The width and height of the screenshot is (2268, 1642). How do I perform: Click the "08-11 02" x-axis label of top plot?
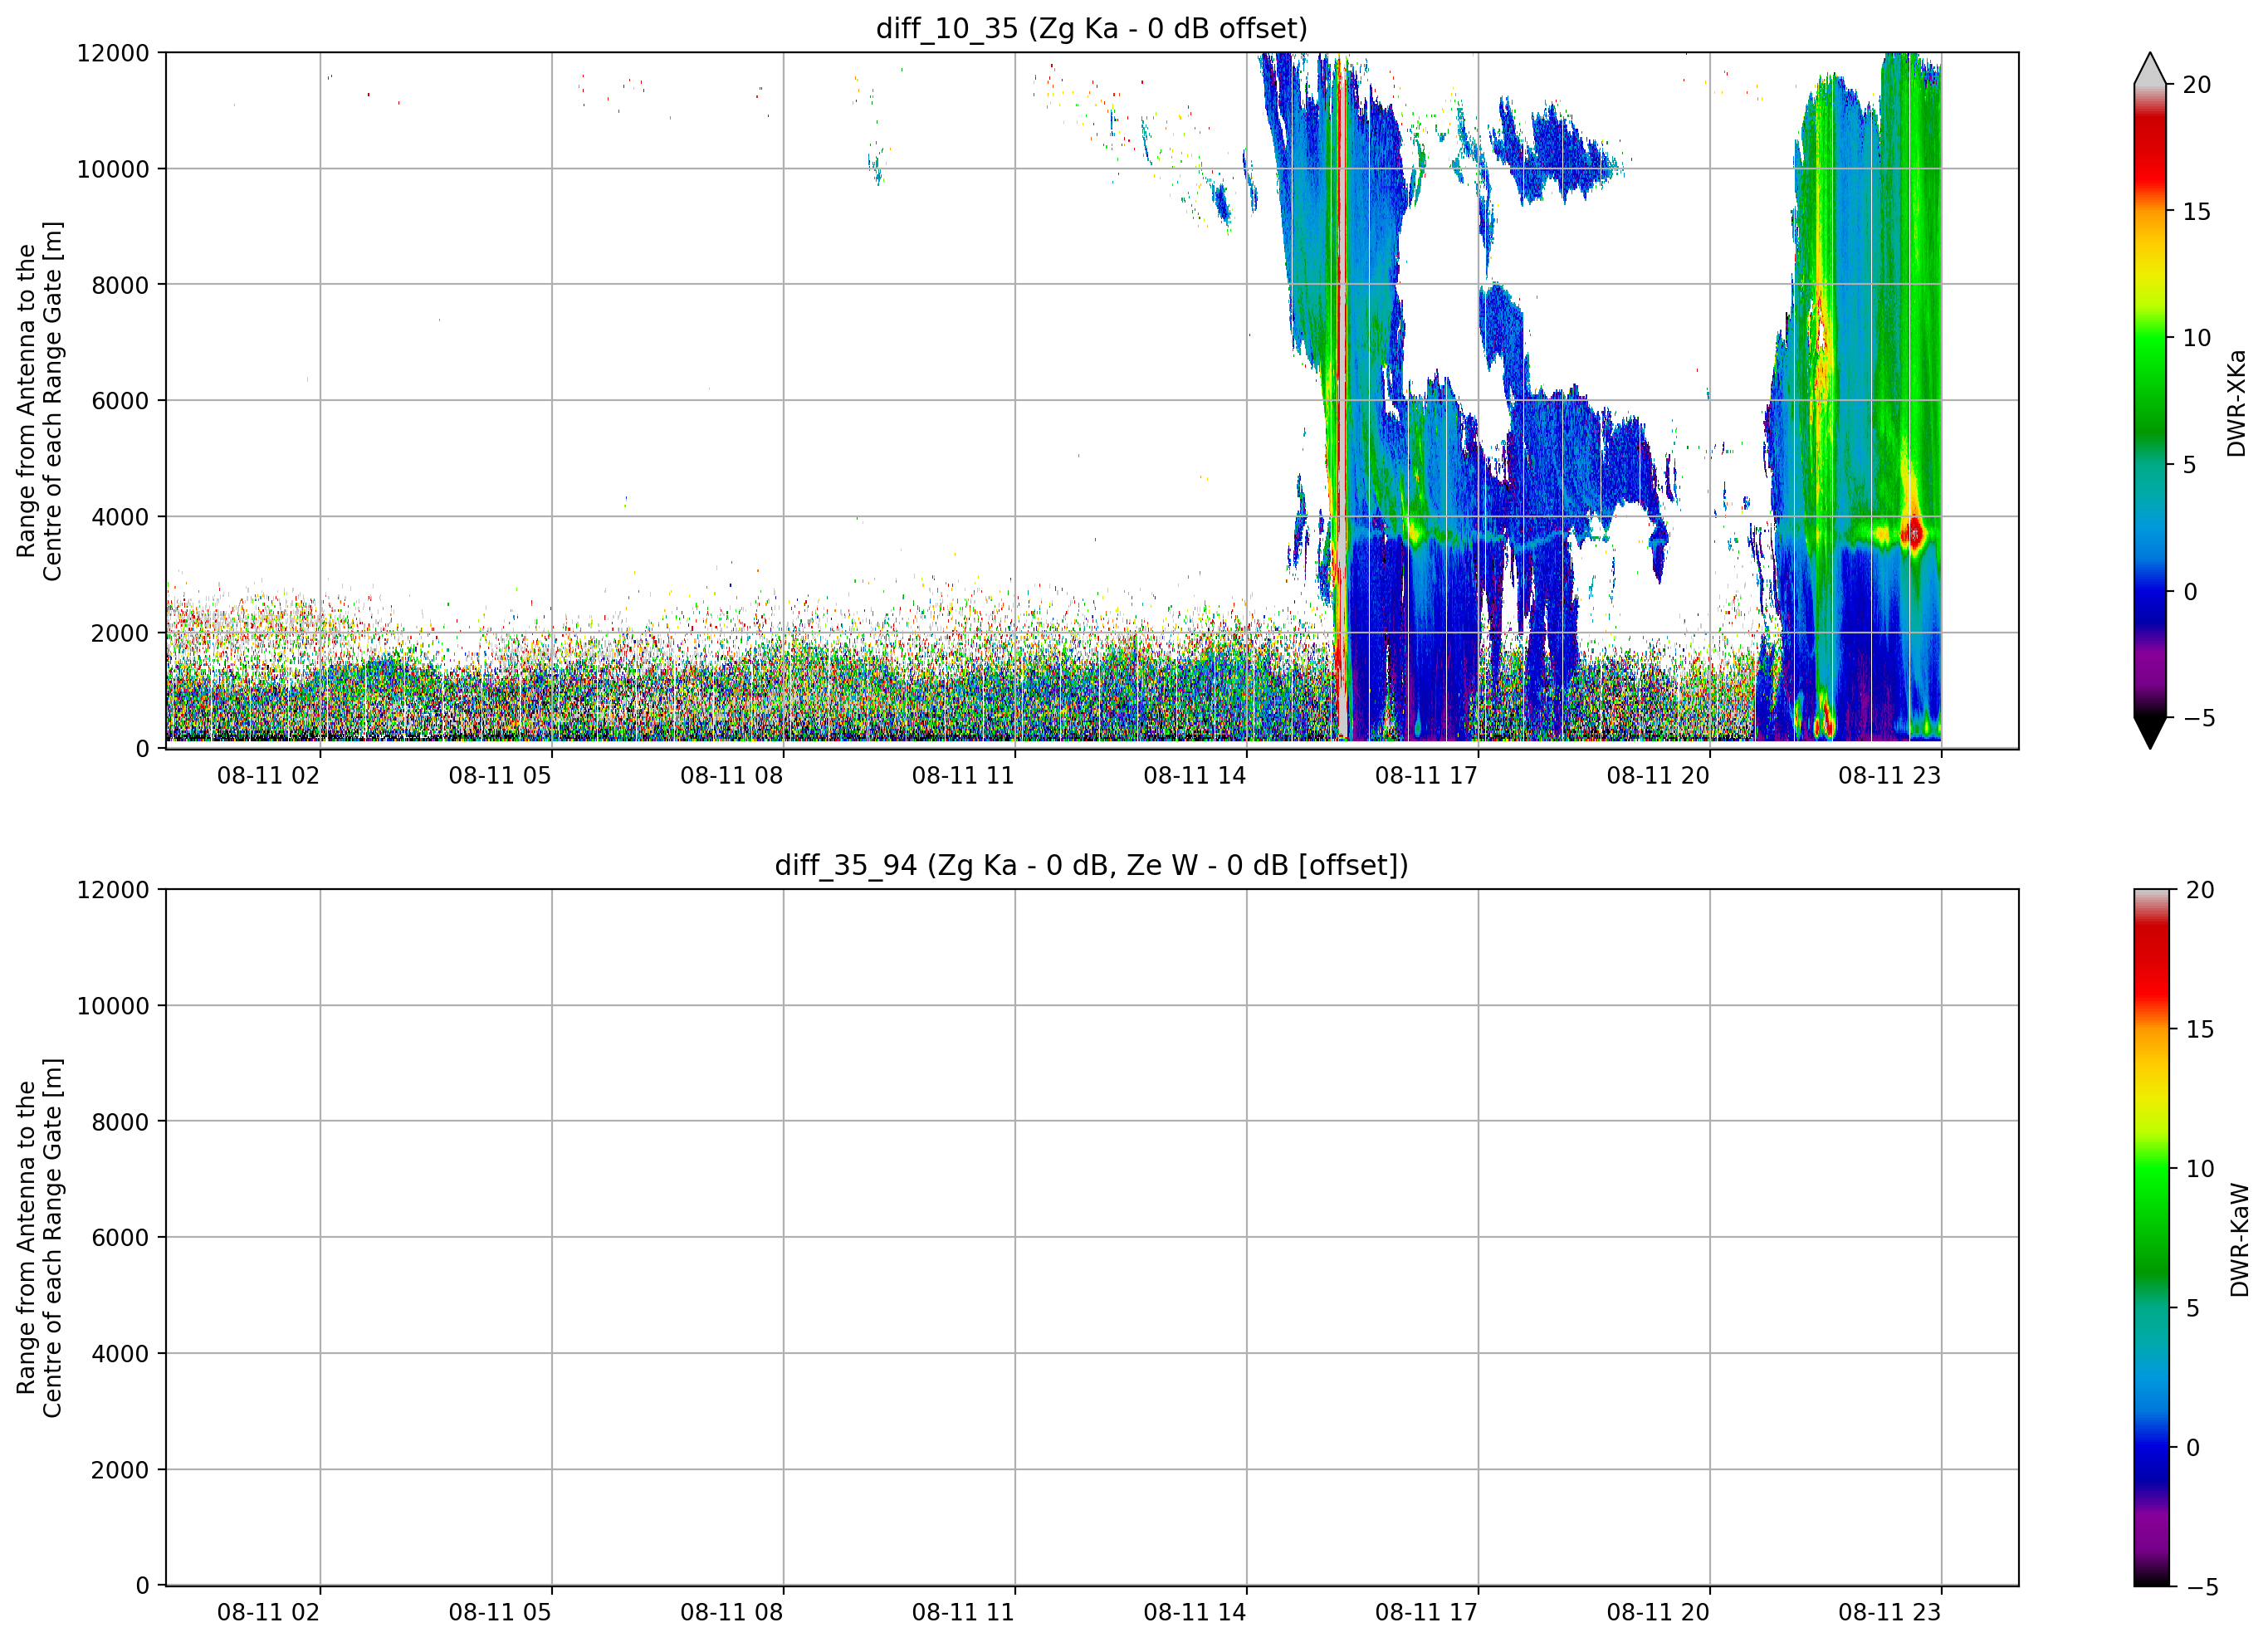coord(268,776)
